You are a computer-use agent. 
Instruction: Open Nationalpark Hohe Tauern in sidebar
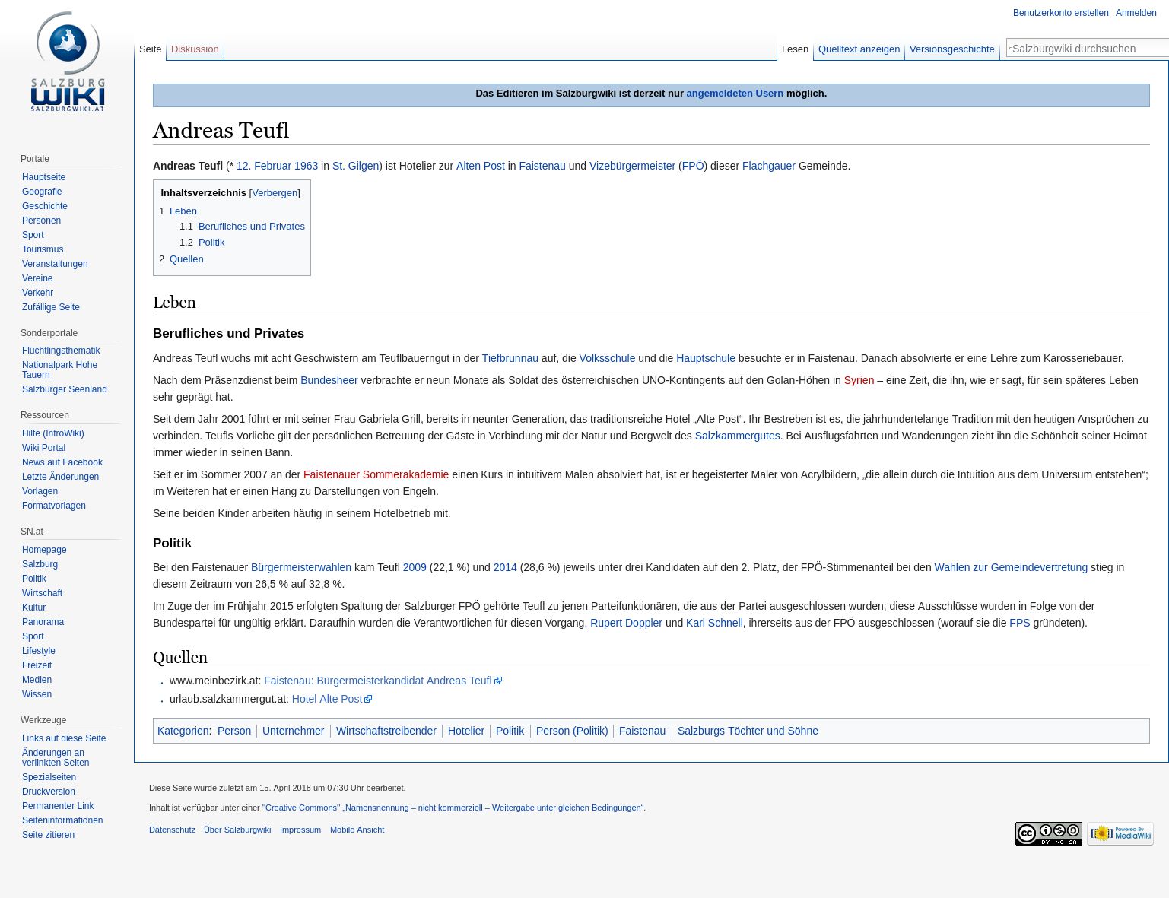59,370
